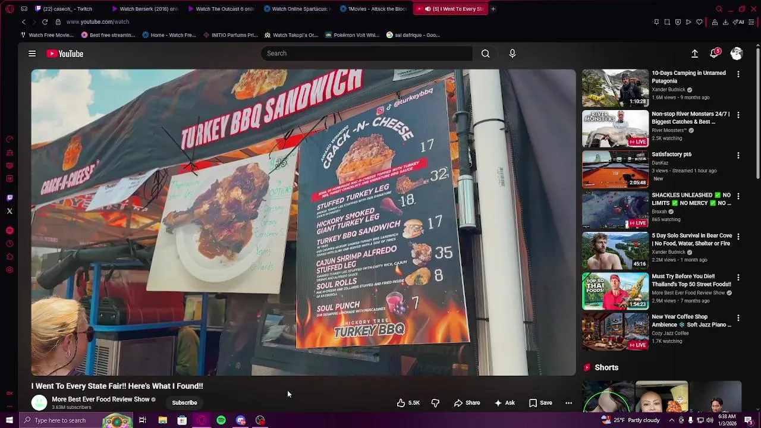Reload the page with the refresh icon
The image size is (761, 428).
click(45, 22)
